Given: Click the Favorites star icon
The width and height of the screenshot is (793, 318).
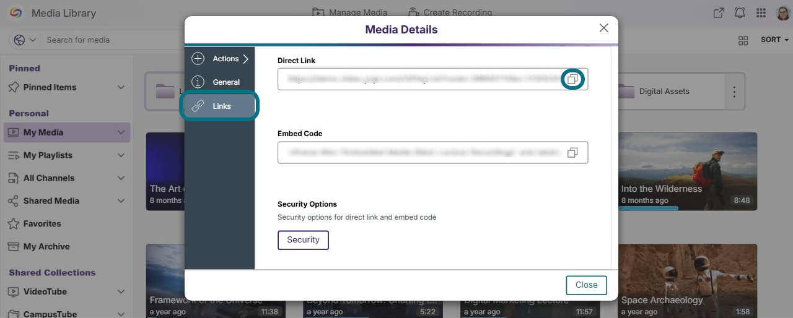Looking at the screenshot, I should (x=13, y=224).
